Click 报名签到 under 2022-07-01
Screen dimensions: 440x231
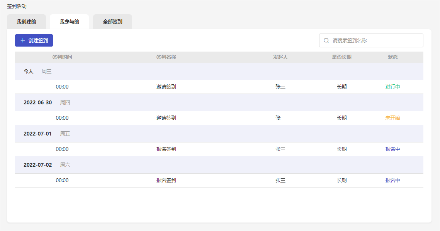[166, 149]
